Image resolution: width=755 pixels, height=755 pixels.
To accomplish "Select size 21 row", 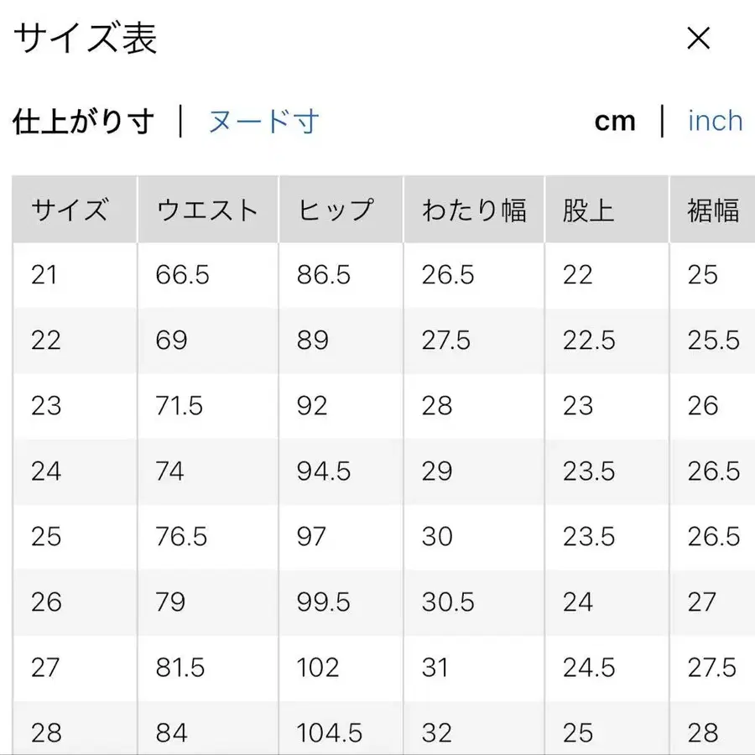I will coord(46,275).
